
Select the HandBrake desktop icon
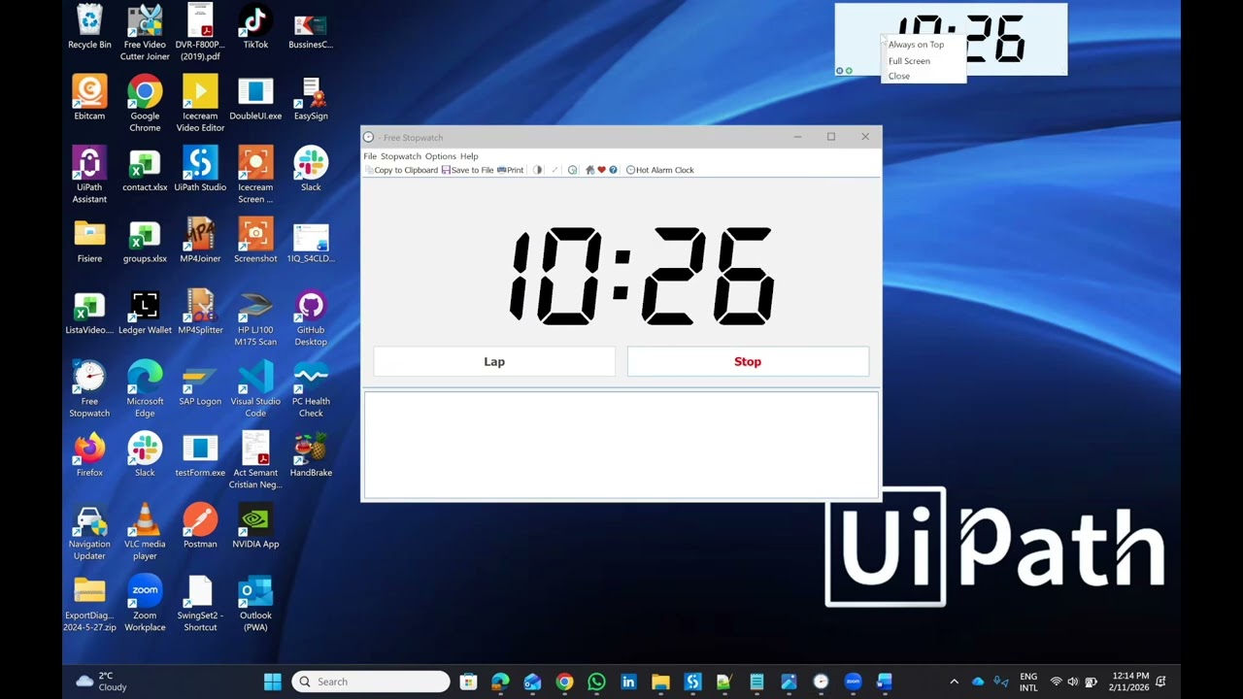[x=311, y=455]
